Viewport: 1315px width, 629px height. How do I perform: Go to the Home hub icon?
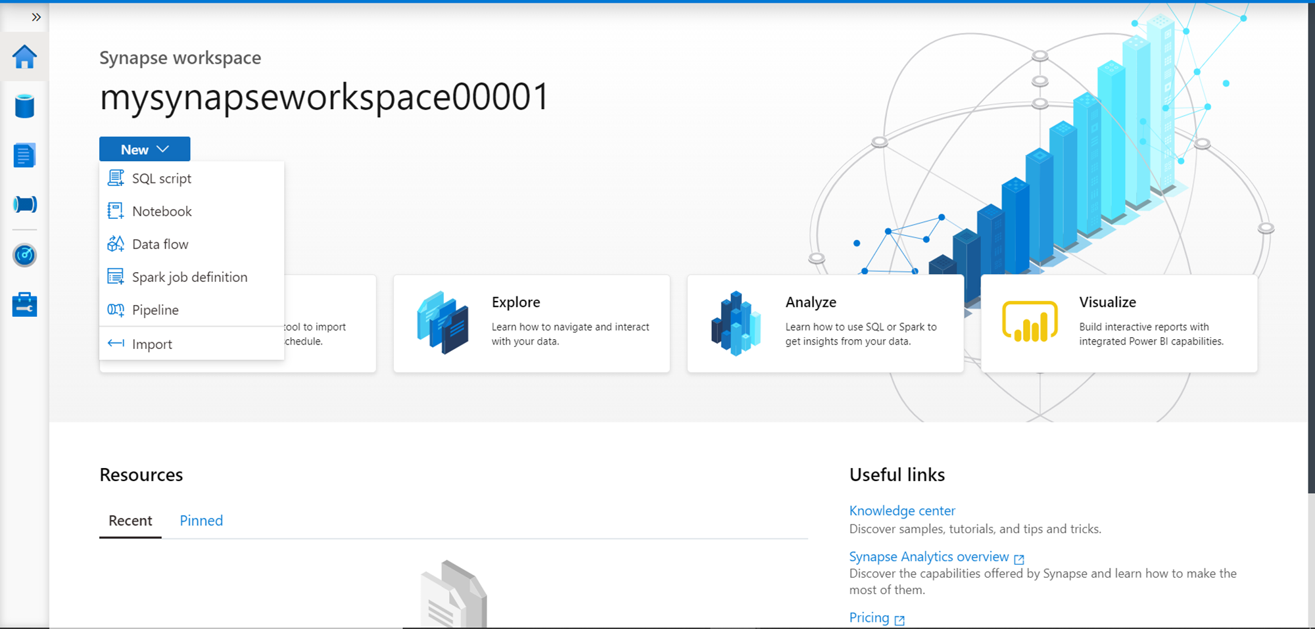click(x=24, y=57)
